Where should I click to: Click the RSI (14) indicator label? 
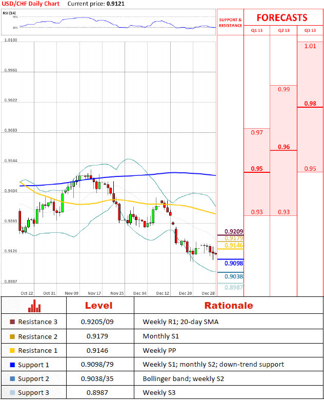point(9,13)
